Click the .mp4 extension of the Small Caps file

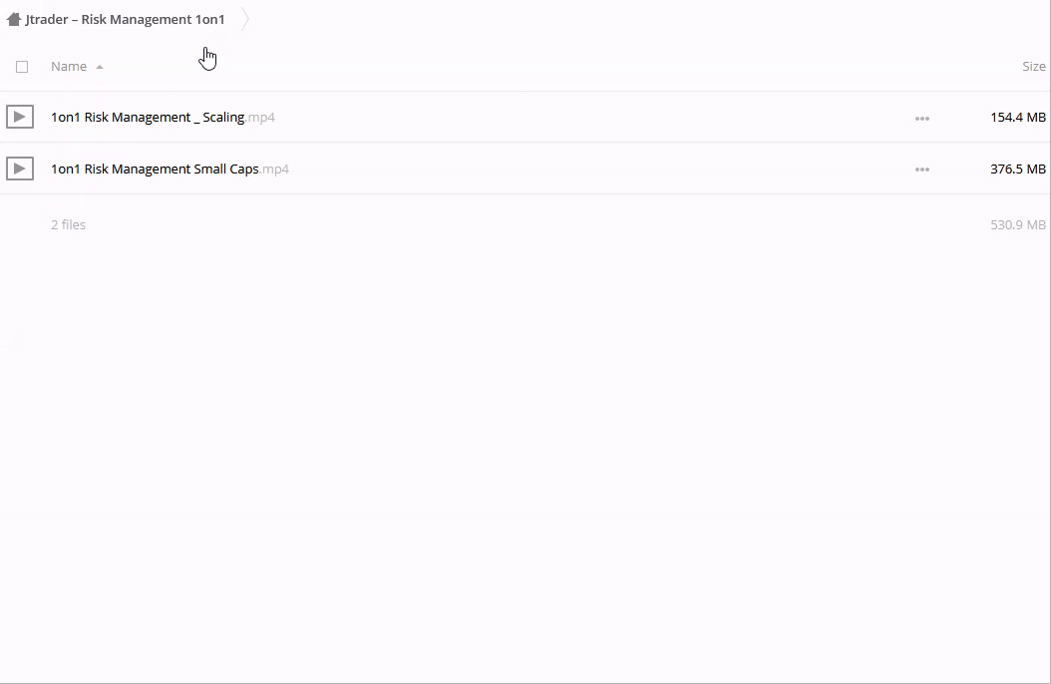point(274,169)
